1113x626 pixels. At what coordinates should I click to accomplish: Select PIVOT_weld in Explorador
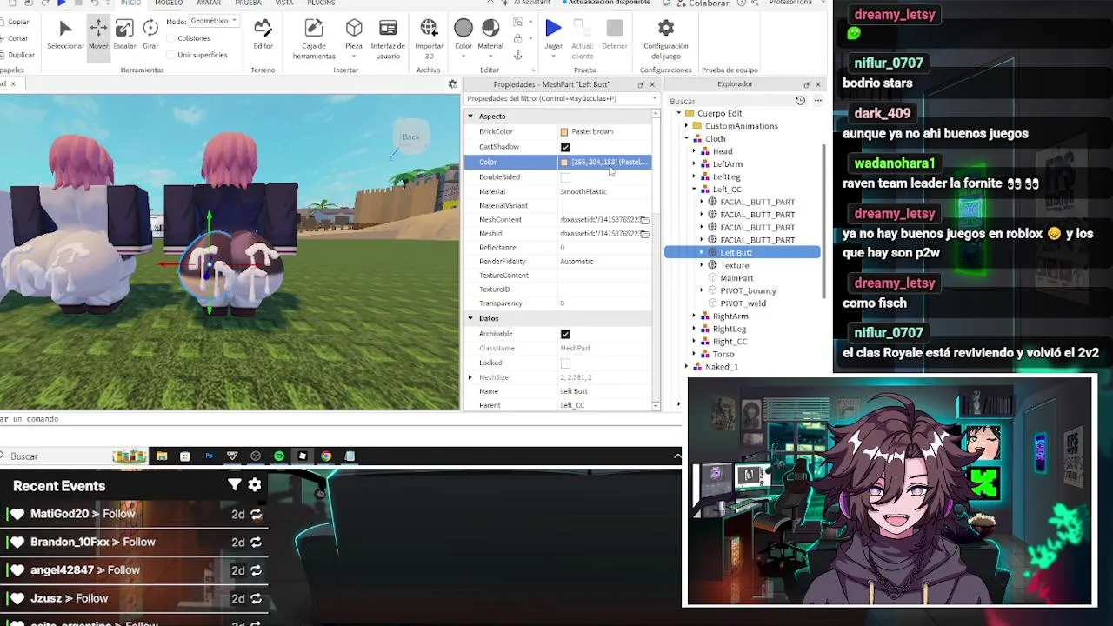(x=743, y=303)
